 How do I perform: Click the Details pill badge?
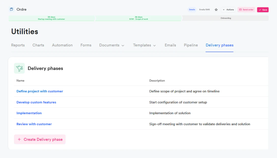pos(192,9)
